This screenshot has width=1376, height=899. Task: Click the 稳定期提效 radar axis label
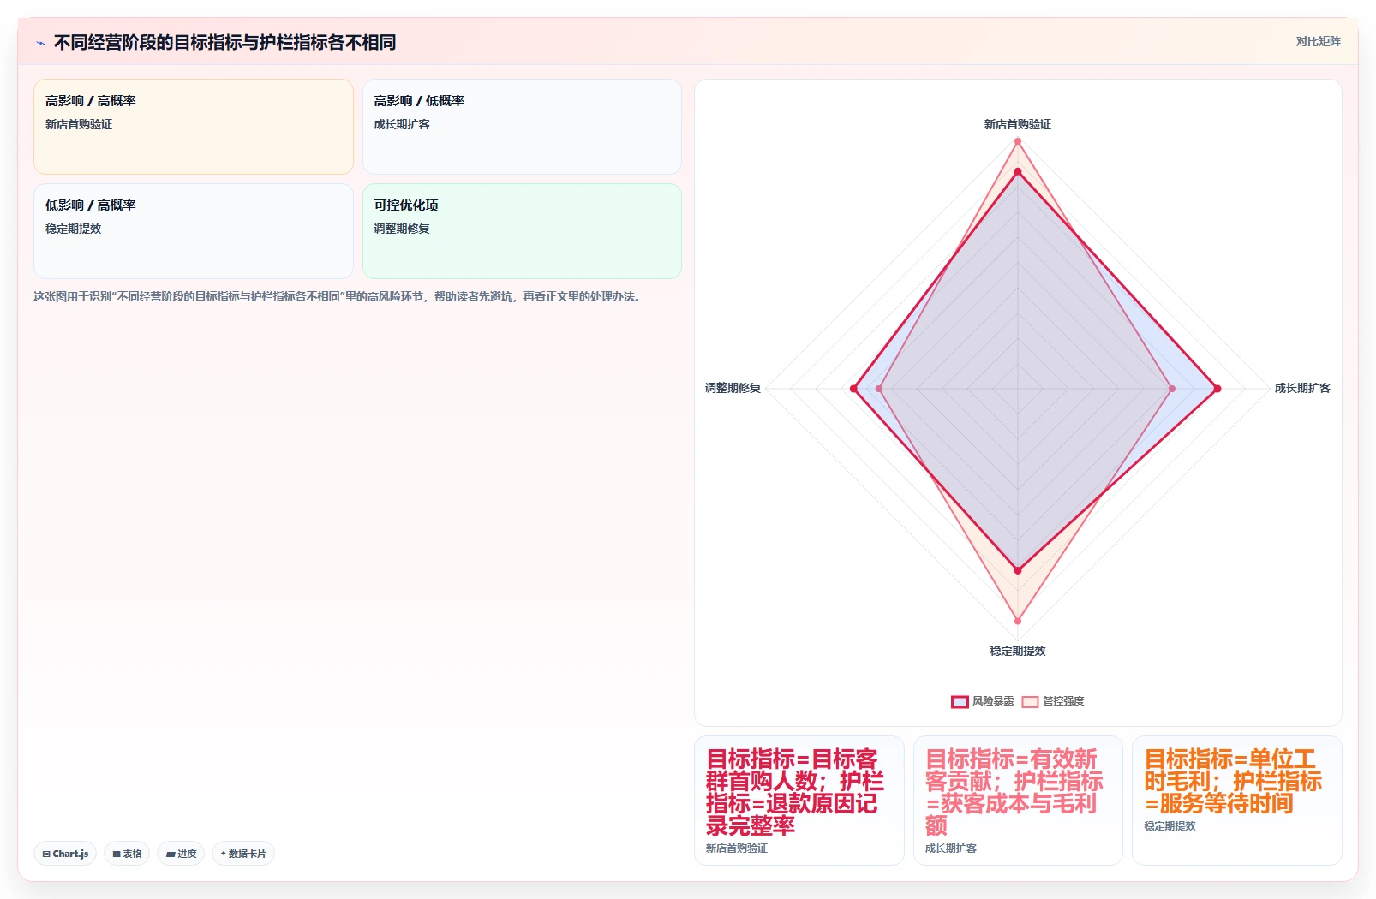tap(1018, 651)
